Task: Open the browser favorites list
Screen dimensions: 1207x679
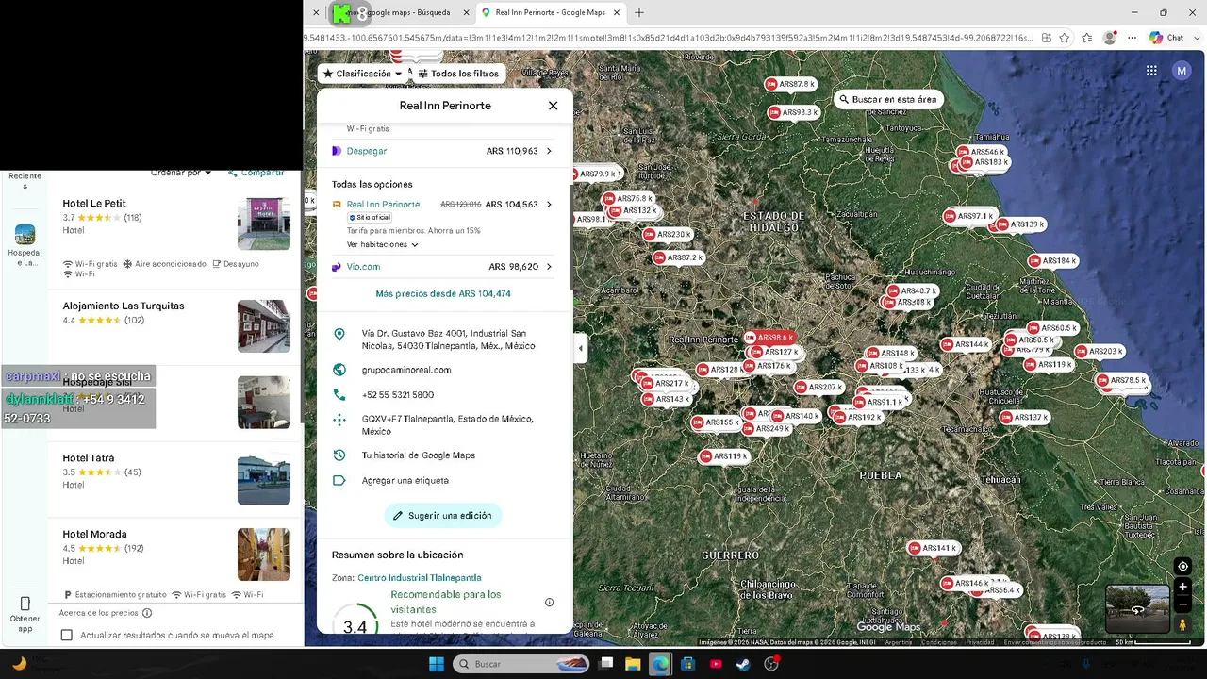Action: coord(1087,38)
